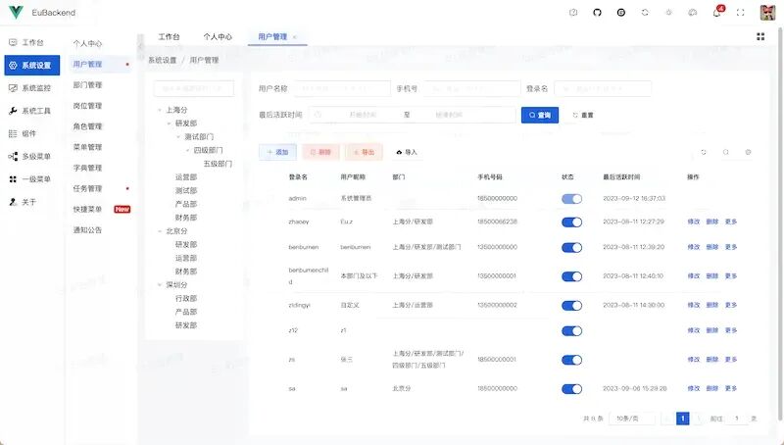Image resolution: width=784 pixels, height=445 pixels.
Task: Click the table toolbar search magnifier icon
Action: [x=725, y=152]
